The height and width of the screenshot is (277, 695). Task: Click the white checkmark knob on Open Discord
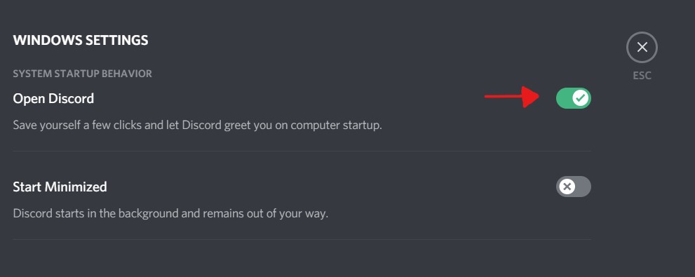tap(581, 98)
